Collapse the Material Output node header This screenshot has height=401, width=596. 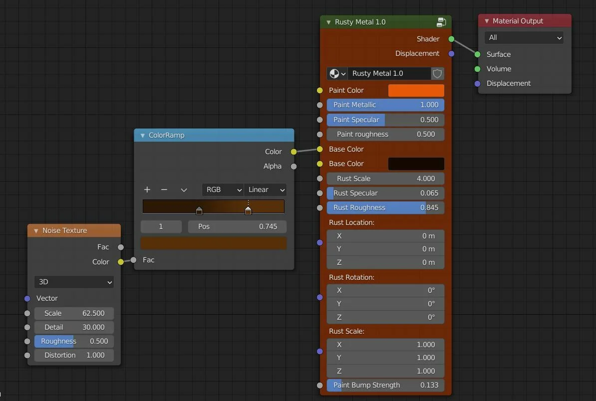click(x=487, y=20)
